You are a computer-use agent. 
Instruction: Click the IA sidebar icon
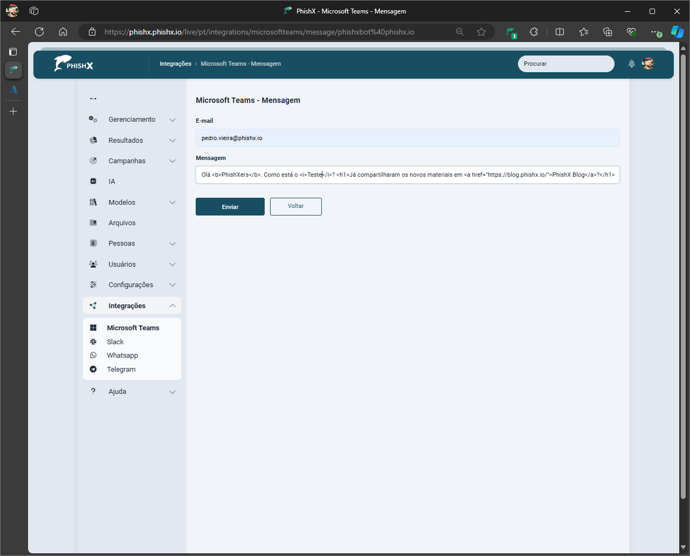pyautogui.click(x=93, y=182)
